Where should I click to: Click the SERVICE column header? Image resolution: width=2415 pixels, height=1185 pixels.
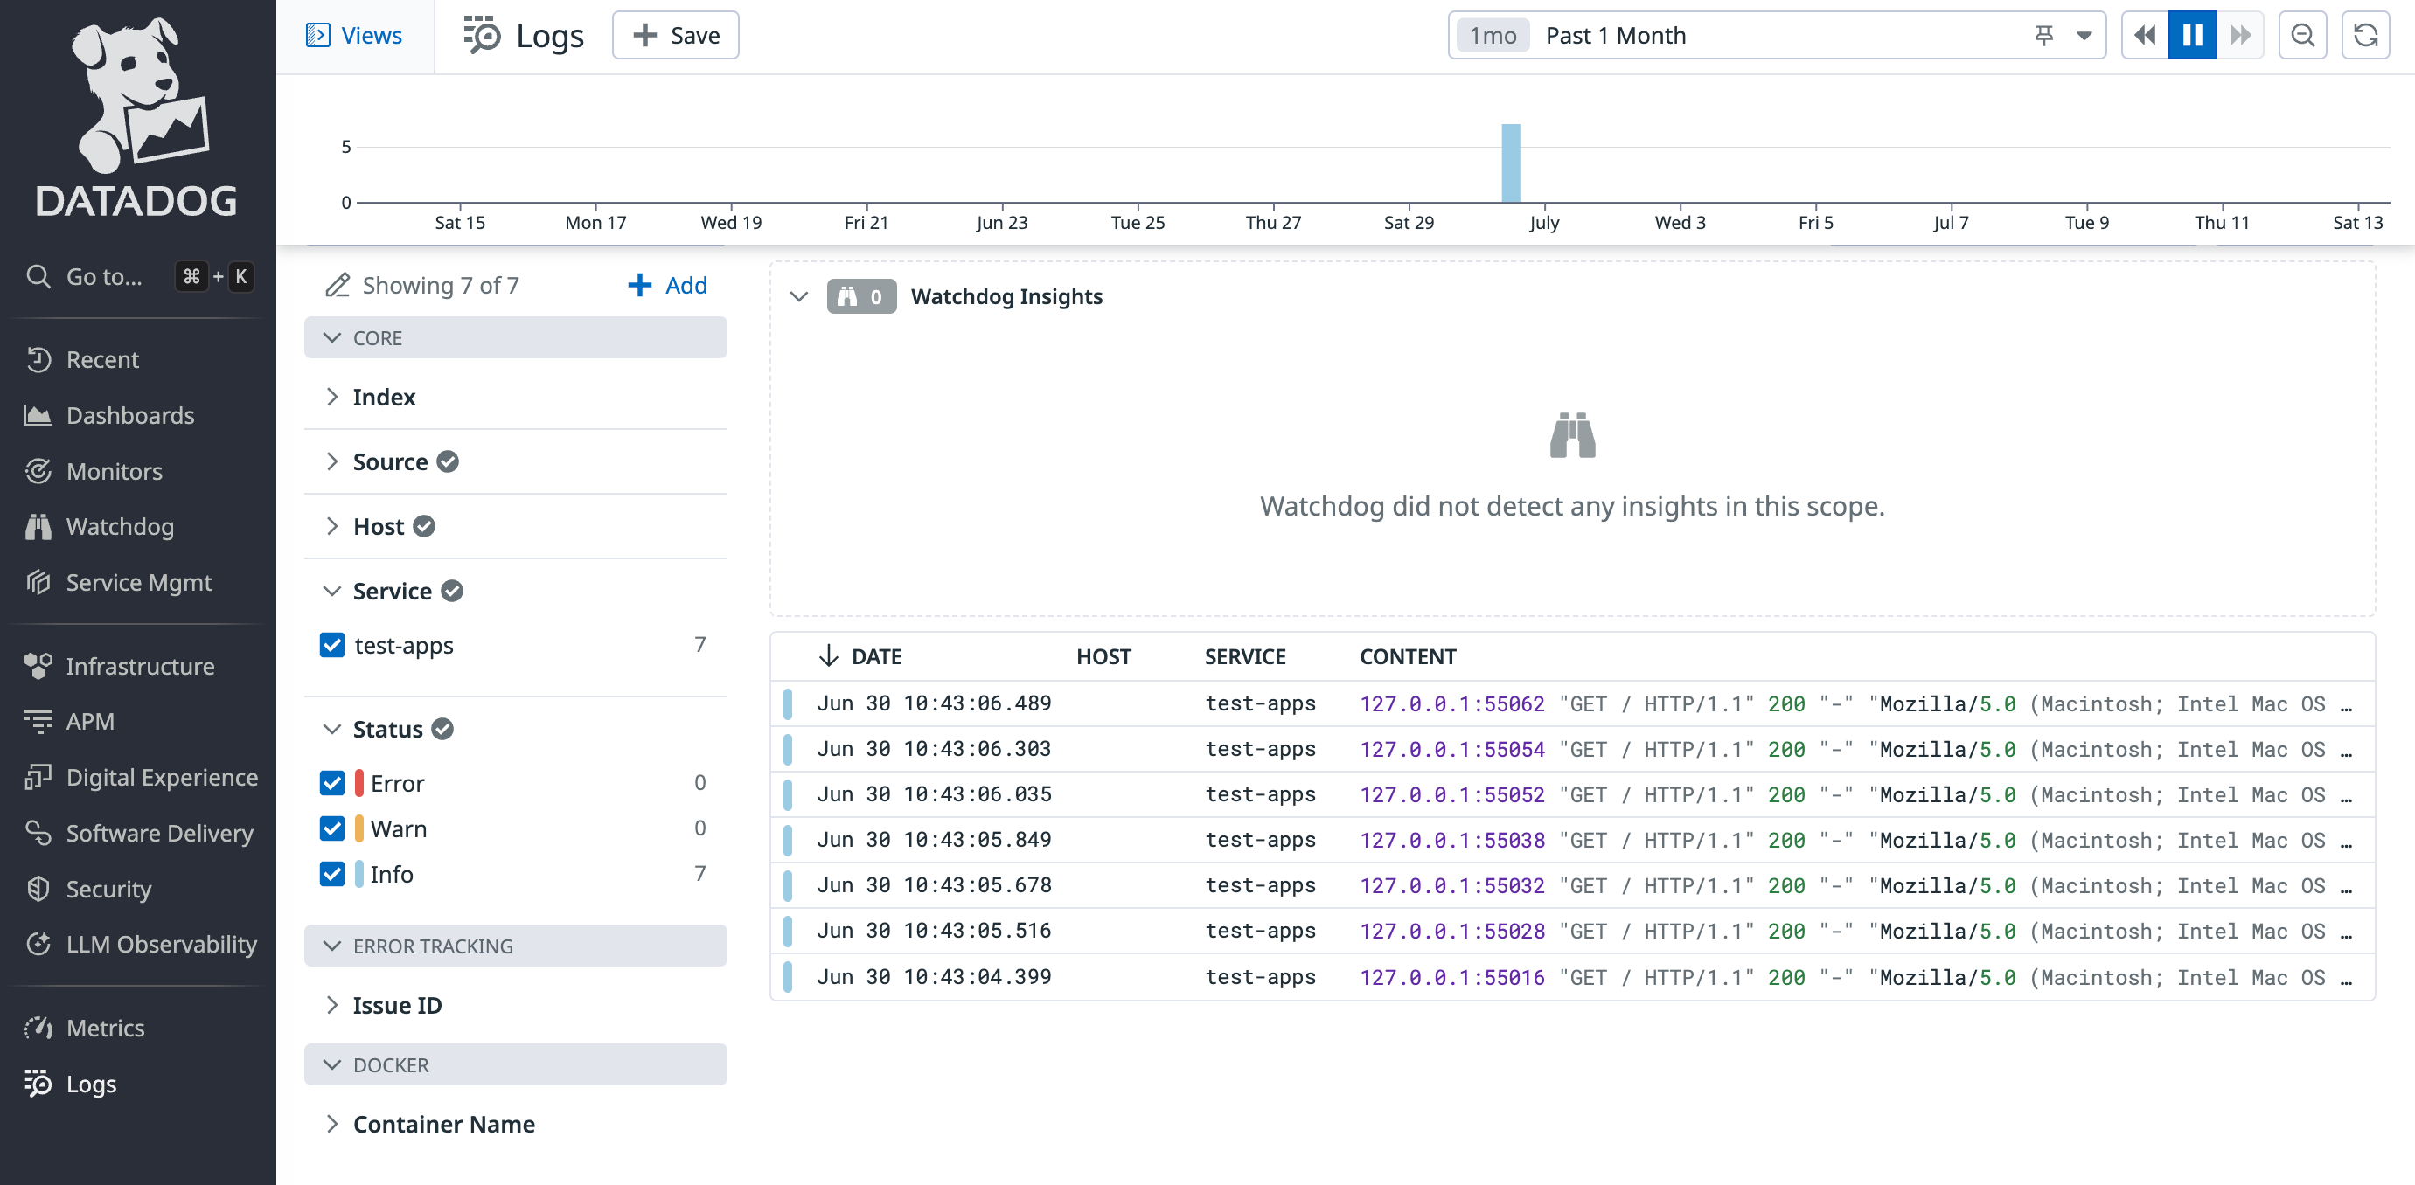click(1244, 656)
